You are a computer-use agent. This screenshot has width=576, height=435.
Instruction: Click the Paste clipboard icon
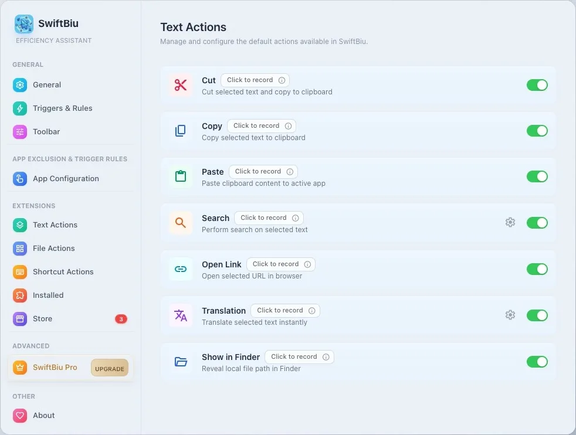[x=181, y=176]
